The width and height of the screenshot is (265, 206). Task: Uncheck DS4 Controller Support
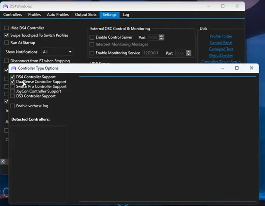pos(12,77)
